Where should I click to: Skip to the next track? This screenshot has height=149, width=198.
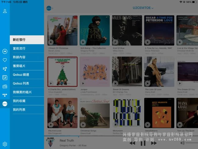pos(154,143)
